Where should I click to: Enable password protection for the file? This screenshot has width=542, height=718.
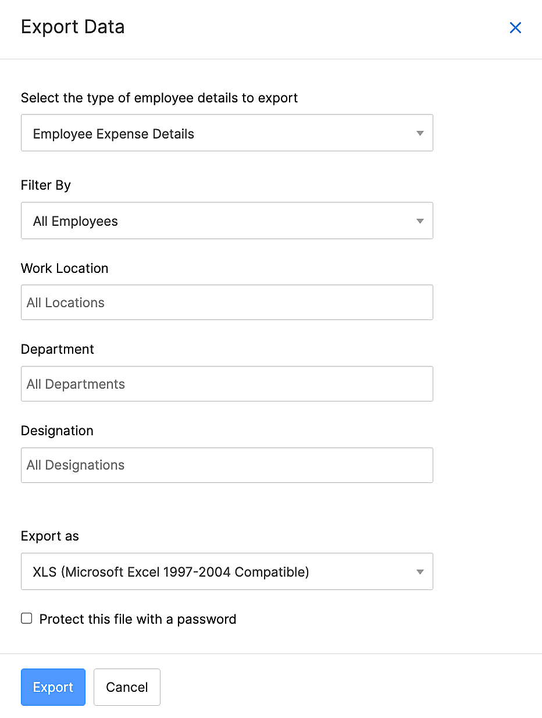pos(26,618)
